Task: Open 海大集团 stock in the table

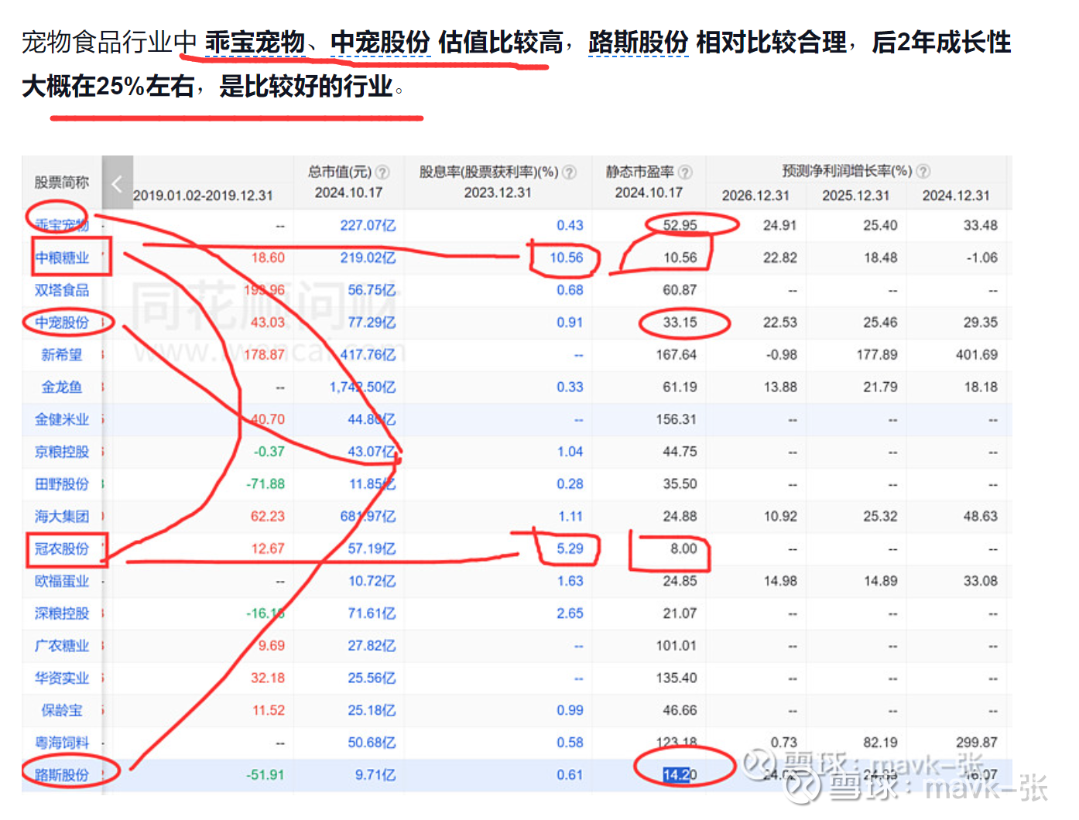Action: coord(62,516)
